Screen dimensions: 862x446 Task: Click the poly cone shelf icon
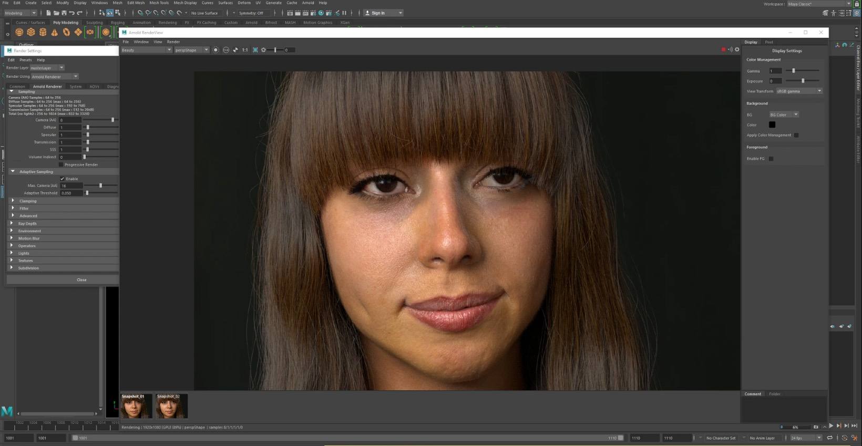pyautogui.click(x=55, y=33)
